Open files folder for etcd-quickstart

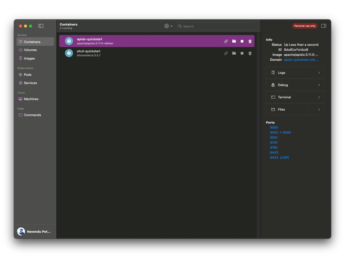(x=234, y=53)
